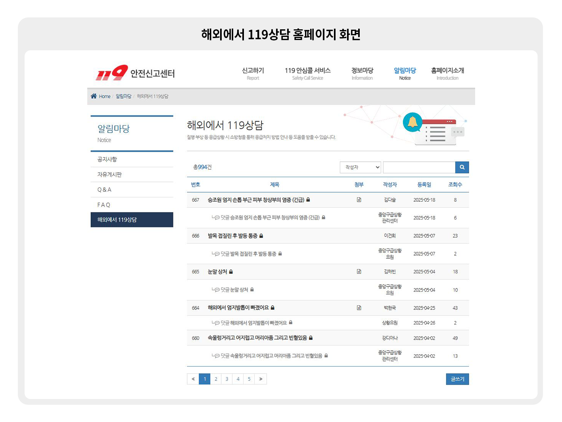Image resolution: width=562 pixels, height=422 pixels.
Task: Select 공지사항 in the sidebar
Action: [107, 159]
